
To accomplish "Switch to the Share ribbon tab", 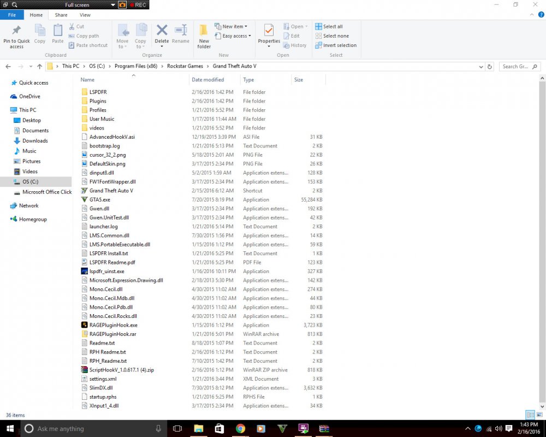I will click(x=61, y=15).
